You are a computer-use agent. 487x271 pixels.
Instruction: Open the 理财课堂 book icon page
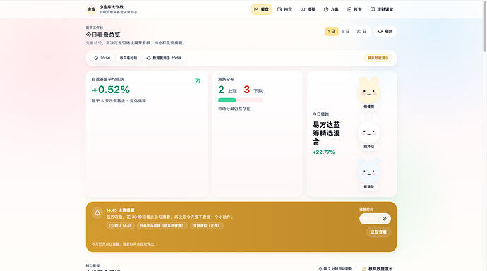pyautogui.click(x=382, y=9)
